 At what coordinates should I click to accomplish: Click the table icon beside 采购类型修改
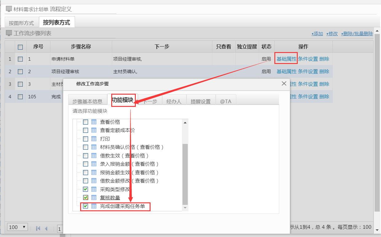94,189
